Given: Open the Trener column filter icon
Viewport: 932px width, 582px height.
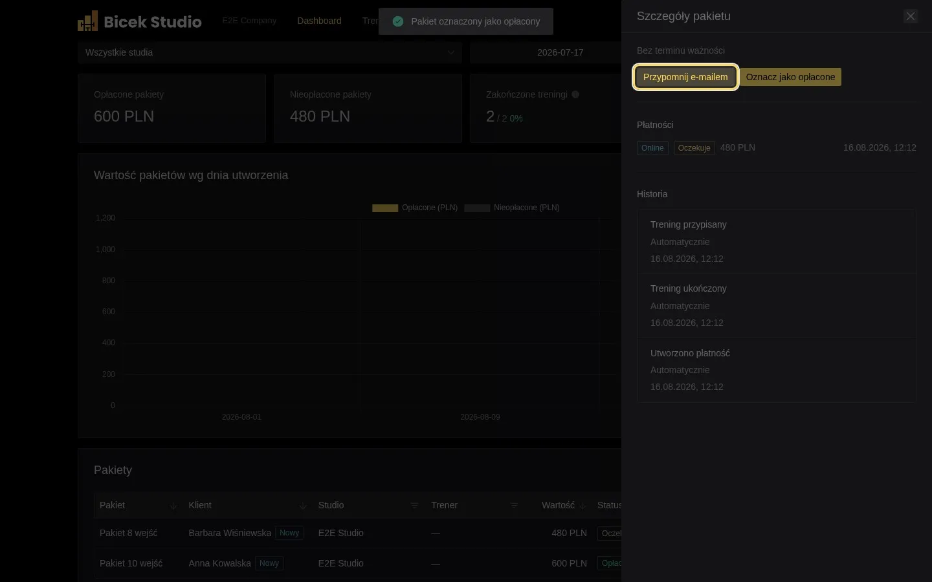Looking at the screenshot, I should pos(514,506).
